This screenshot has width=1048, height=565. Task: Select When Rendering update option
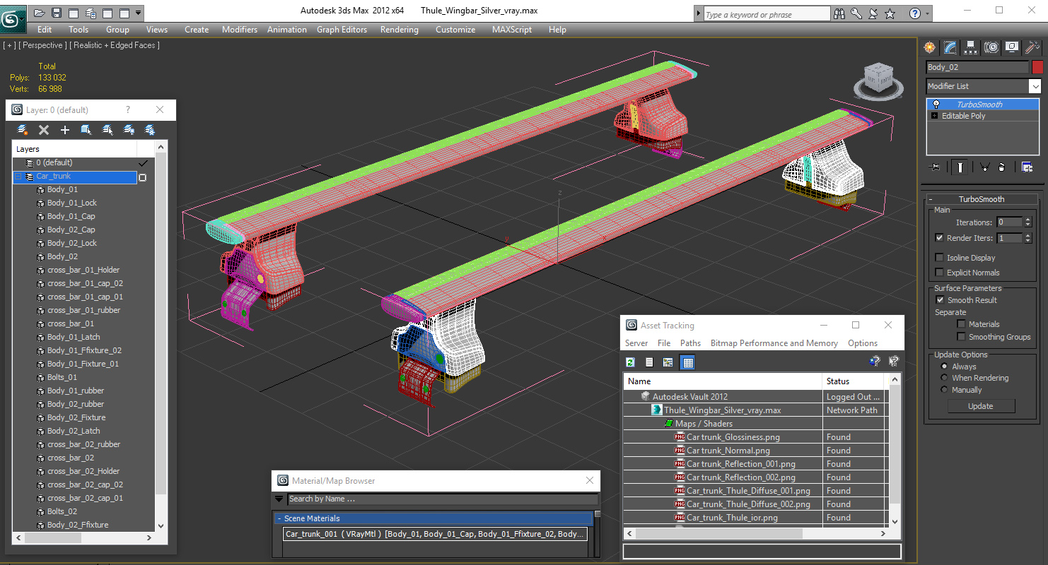tap(944, 378)
